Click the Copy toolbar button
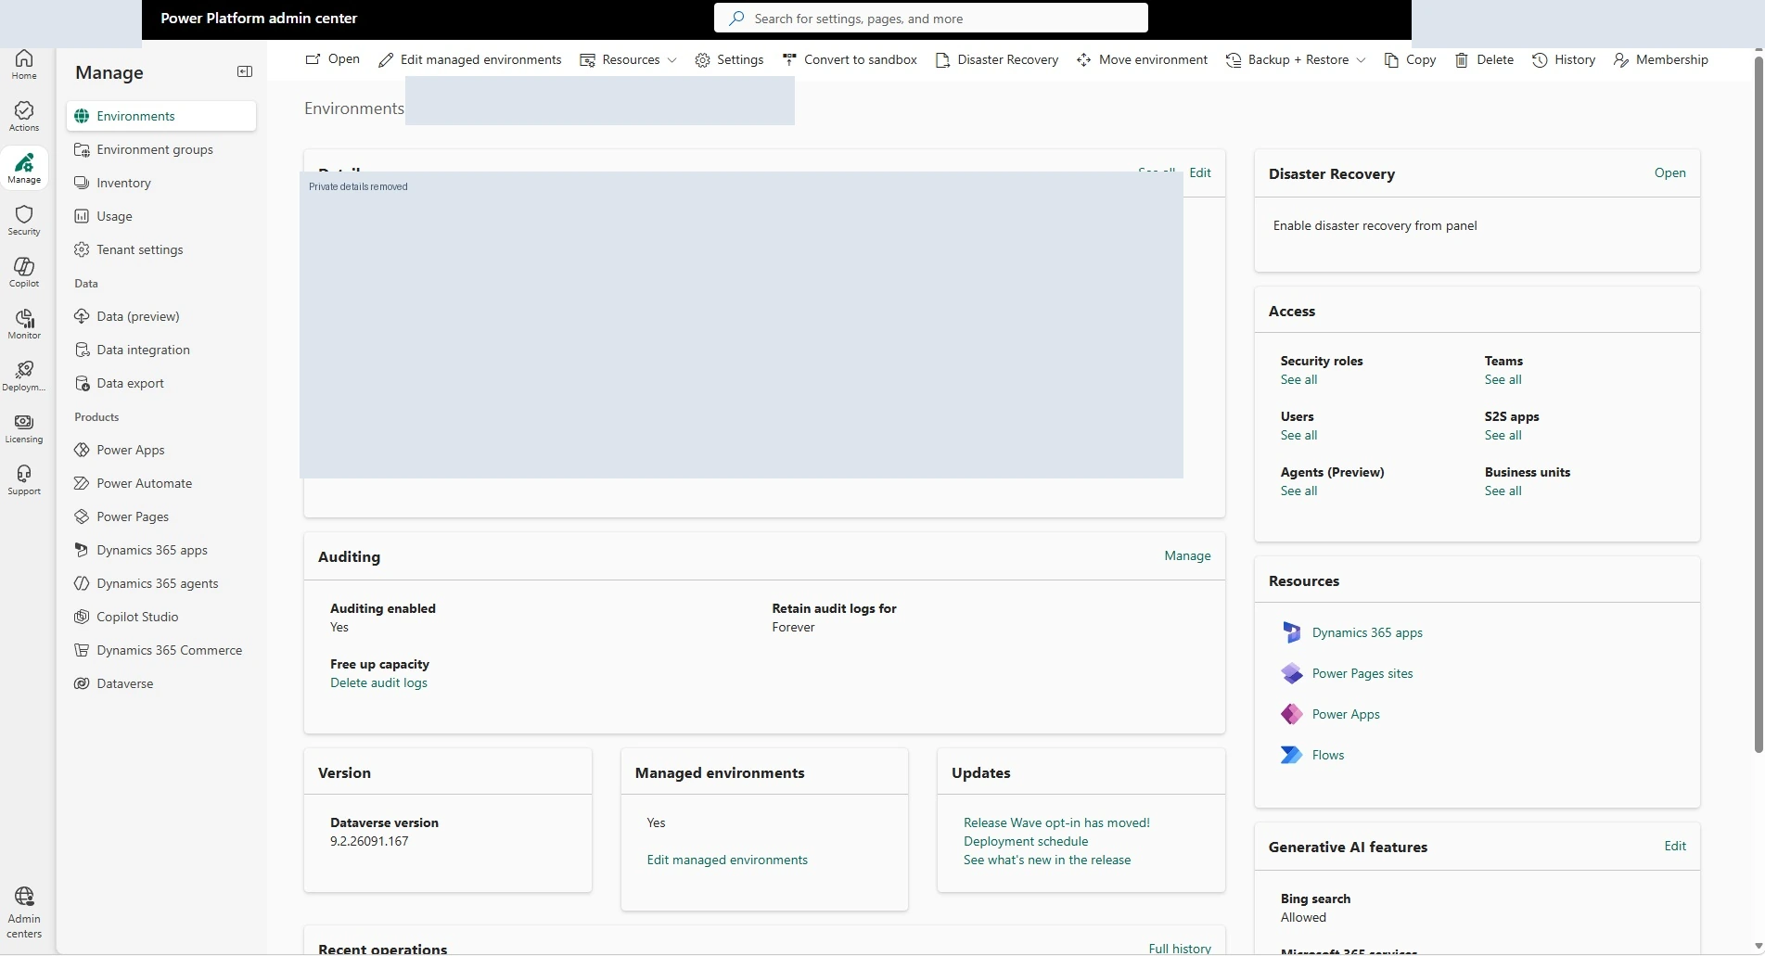The image size is (1765, 956). (x=1410, y=59)
